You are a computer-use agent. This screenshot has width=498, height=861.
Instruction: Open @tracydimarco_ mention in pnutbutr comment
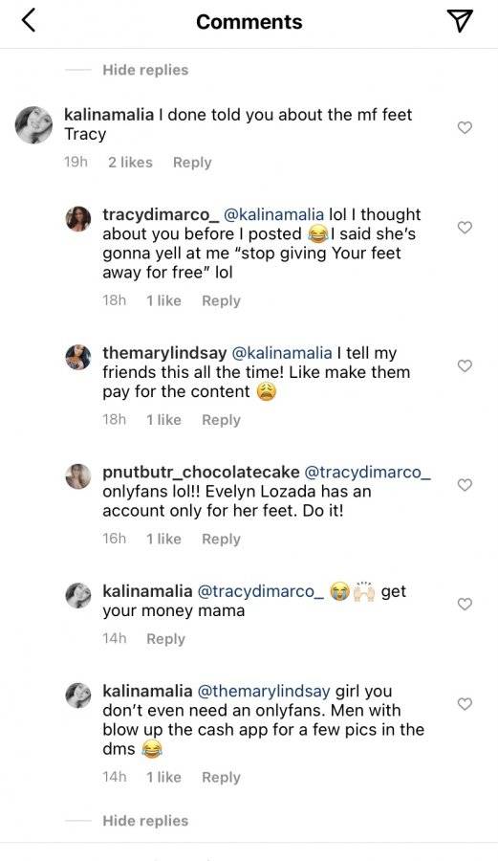(x=367, y=473)
